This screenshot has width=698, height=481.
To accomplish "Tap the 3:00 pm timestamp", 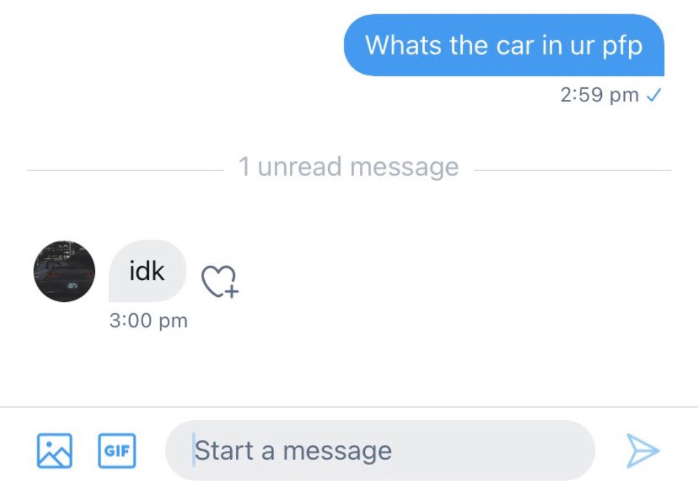I will [148, 321].
